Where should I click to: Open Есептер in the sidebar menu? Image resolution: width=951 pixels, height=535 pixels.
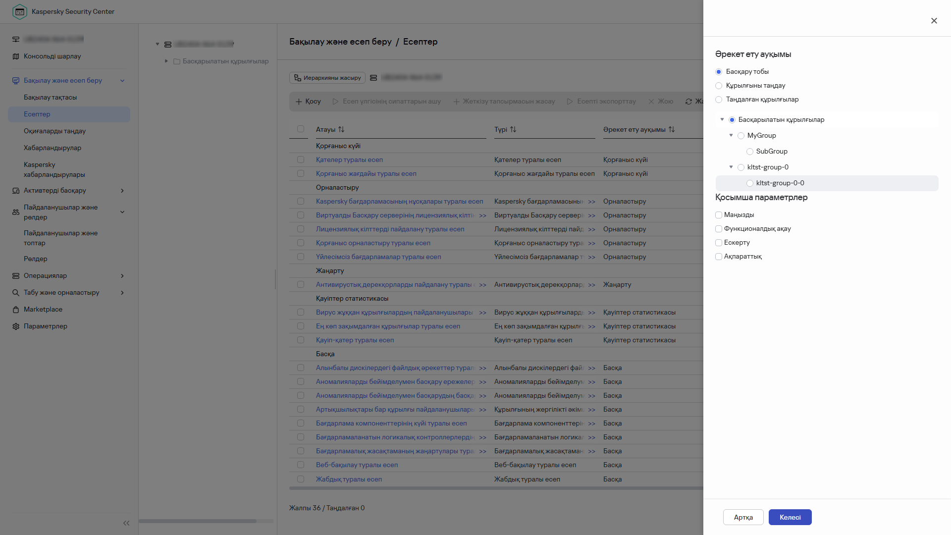point(37,114)
